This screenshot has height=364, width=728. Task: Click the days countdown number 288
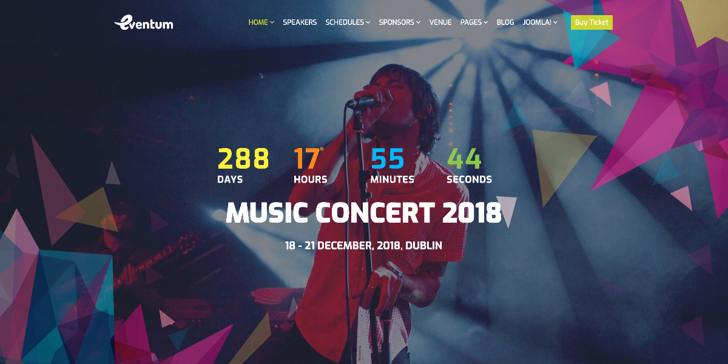[243, 159]
